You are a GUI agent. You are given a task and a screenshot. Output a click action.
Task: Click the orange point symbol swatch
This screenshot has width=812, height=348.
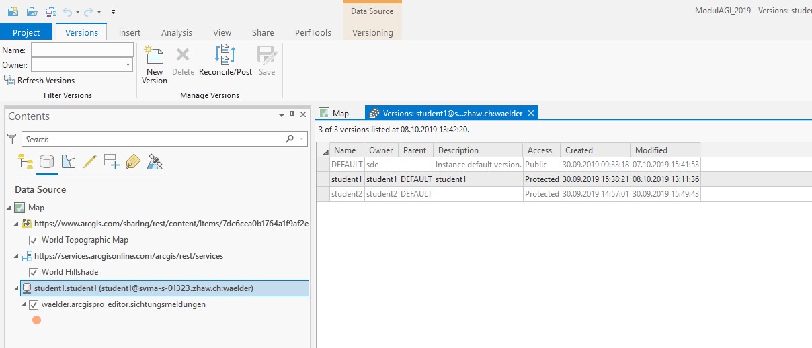(36, 320)
